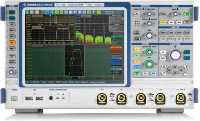Open the Cursor menu on screen
The width and height of the screenshot is (200, 121).
[65, 82]
